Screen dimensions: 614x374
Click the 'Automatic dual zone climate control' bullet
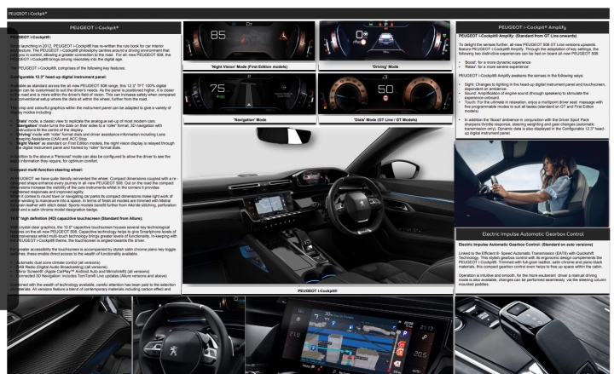58,262
